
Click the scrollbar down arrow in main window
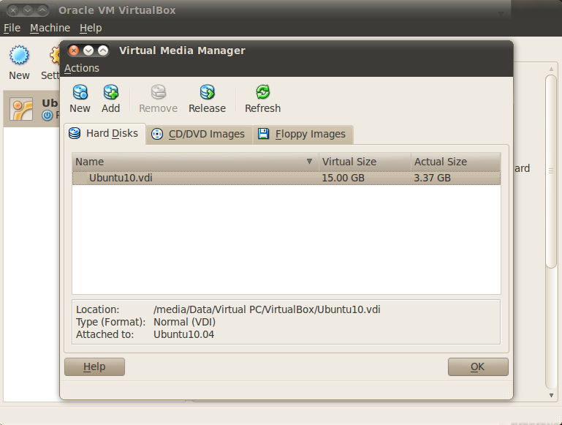(551, 395)
